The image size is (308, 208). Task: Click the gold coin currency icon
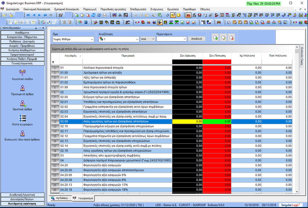(179, 15)
